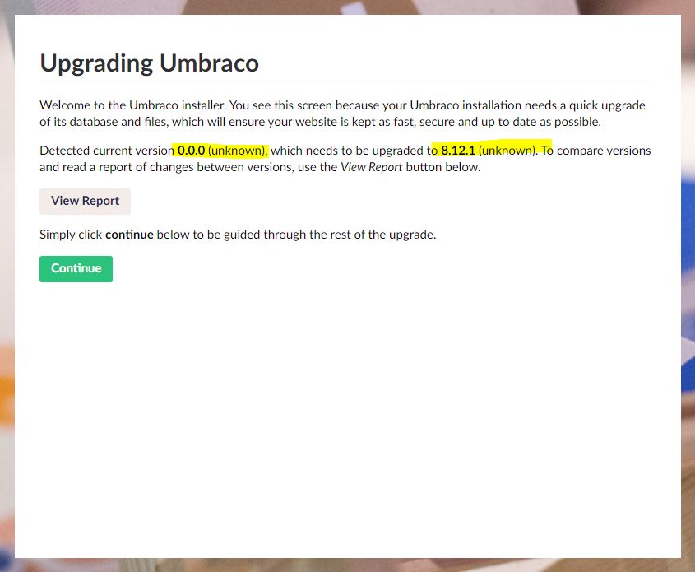Click the highlighted '0.0.0 (unknown)' version text
The width and height of the screenshot is (695, 572).
pos(221,151)
